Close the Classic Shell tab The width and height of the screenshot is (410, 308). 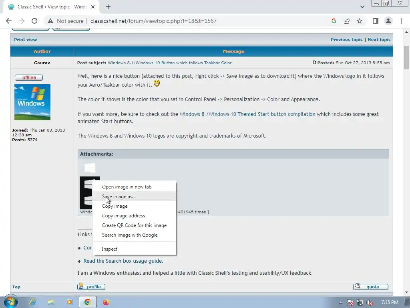[x=93, y=7]
